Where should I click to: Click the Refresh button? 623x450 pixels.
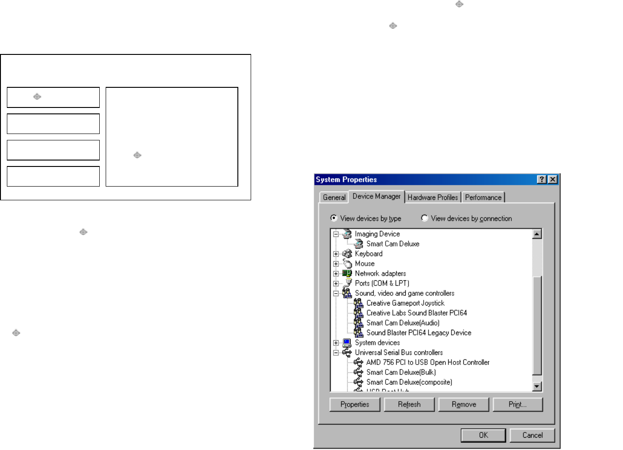(x=409, y=404)
